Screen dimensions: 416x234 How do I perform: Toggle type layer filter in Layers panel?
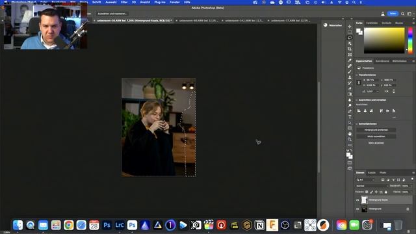(x=393, y=180)
